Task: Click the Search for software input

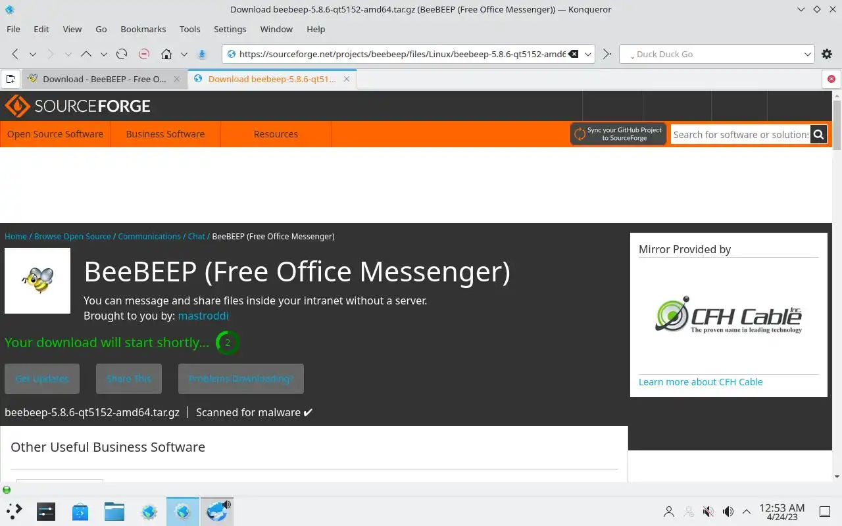Action: point(741,134)
